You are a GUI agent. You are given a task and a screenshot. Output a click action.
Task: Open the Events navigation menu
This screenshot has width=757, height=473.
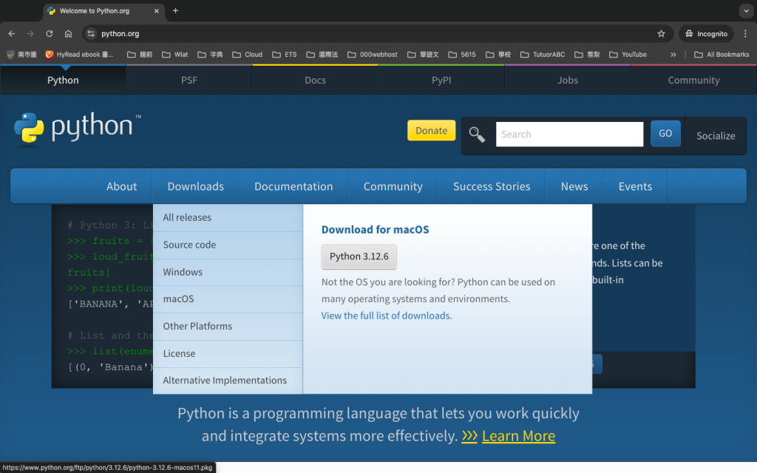(x=635, y=186)
